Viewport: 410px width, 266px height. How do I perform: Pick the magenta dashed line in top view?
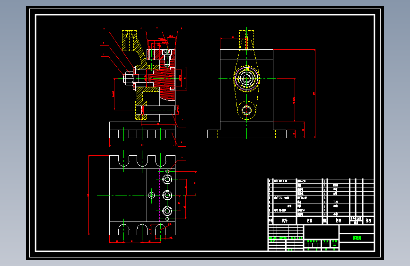coord(159,195)
